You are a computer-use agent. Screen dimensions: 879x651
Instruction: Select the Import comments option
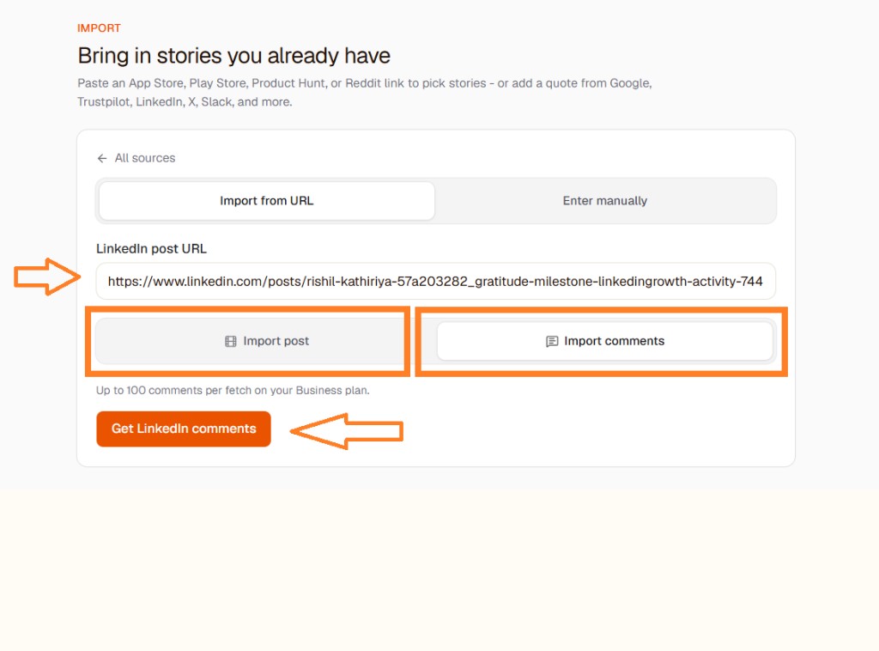(x=605, y=341)
